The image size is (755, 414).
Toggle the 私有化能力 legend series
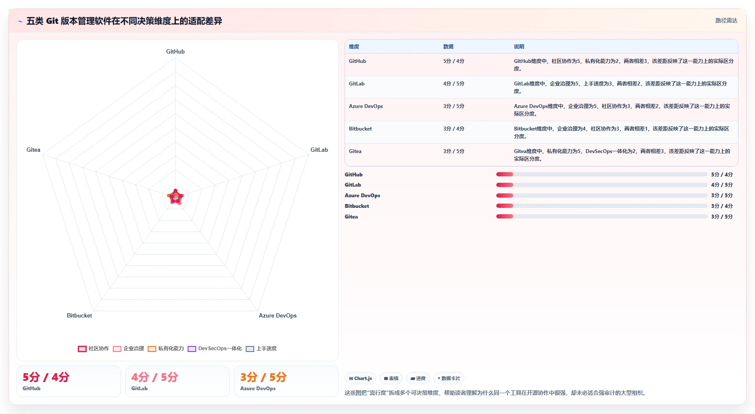pos(166,349)
